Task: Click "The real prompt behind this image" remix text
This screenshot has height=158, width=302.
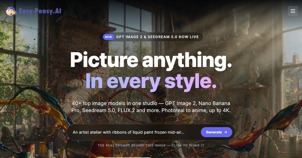Action: [151, 145]
